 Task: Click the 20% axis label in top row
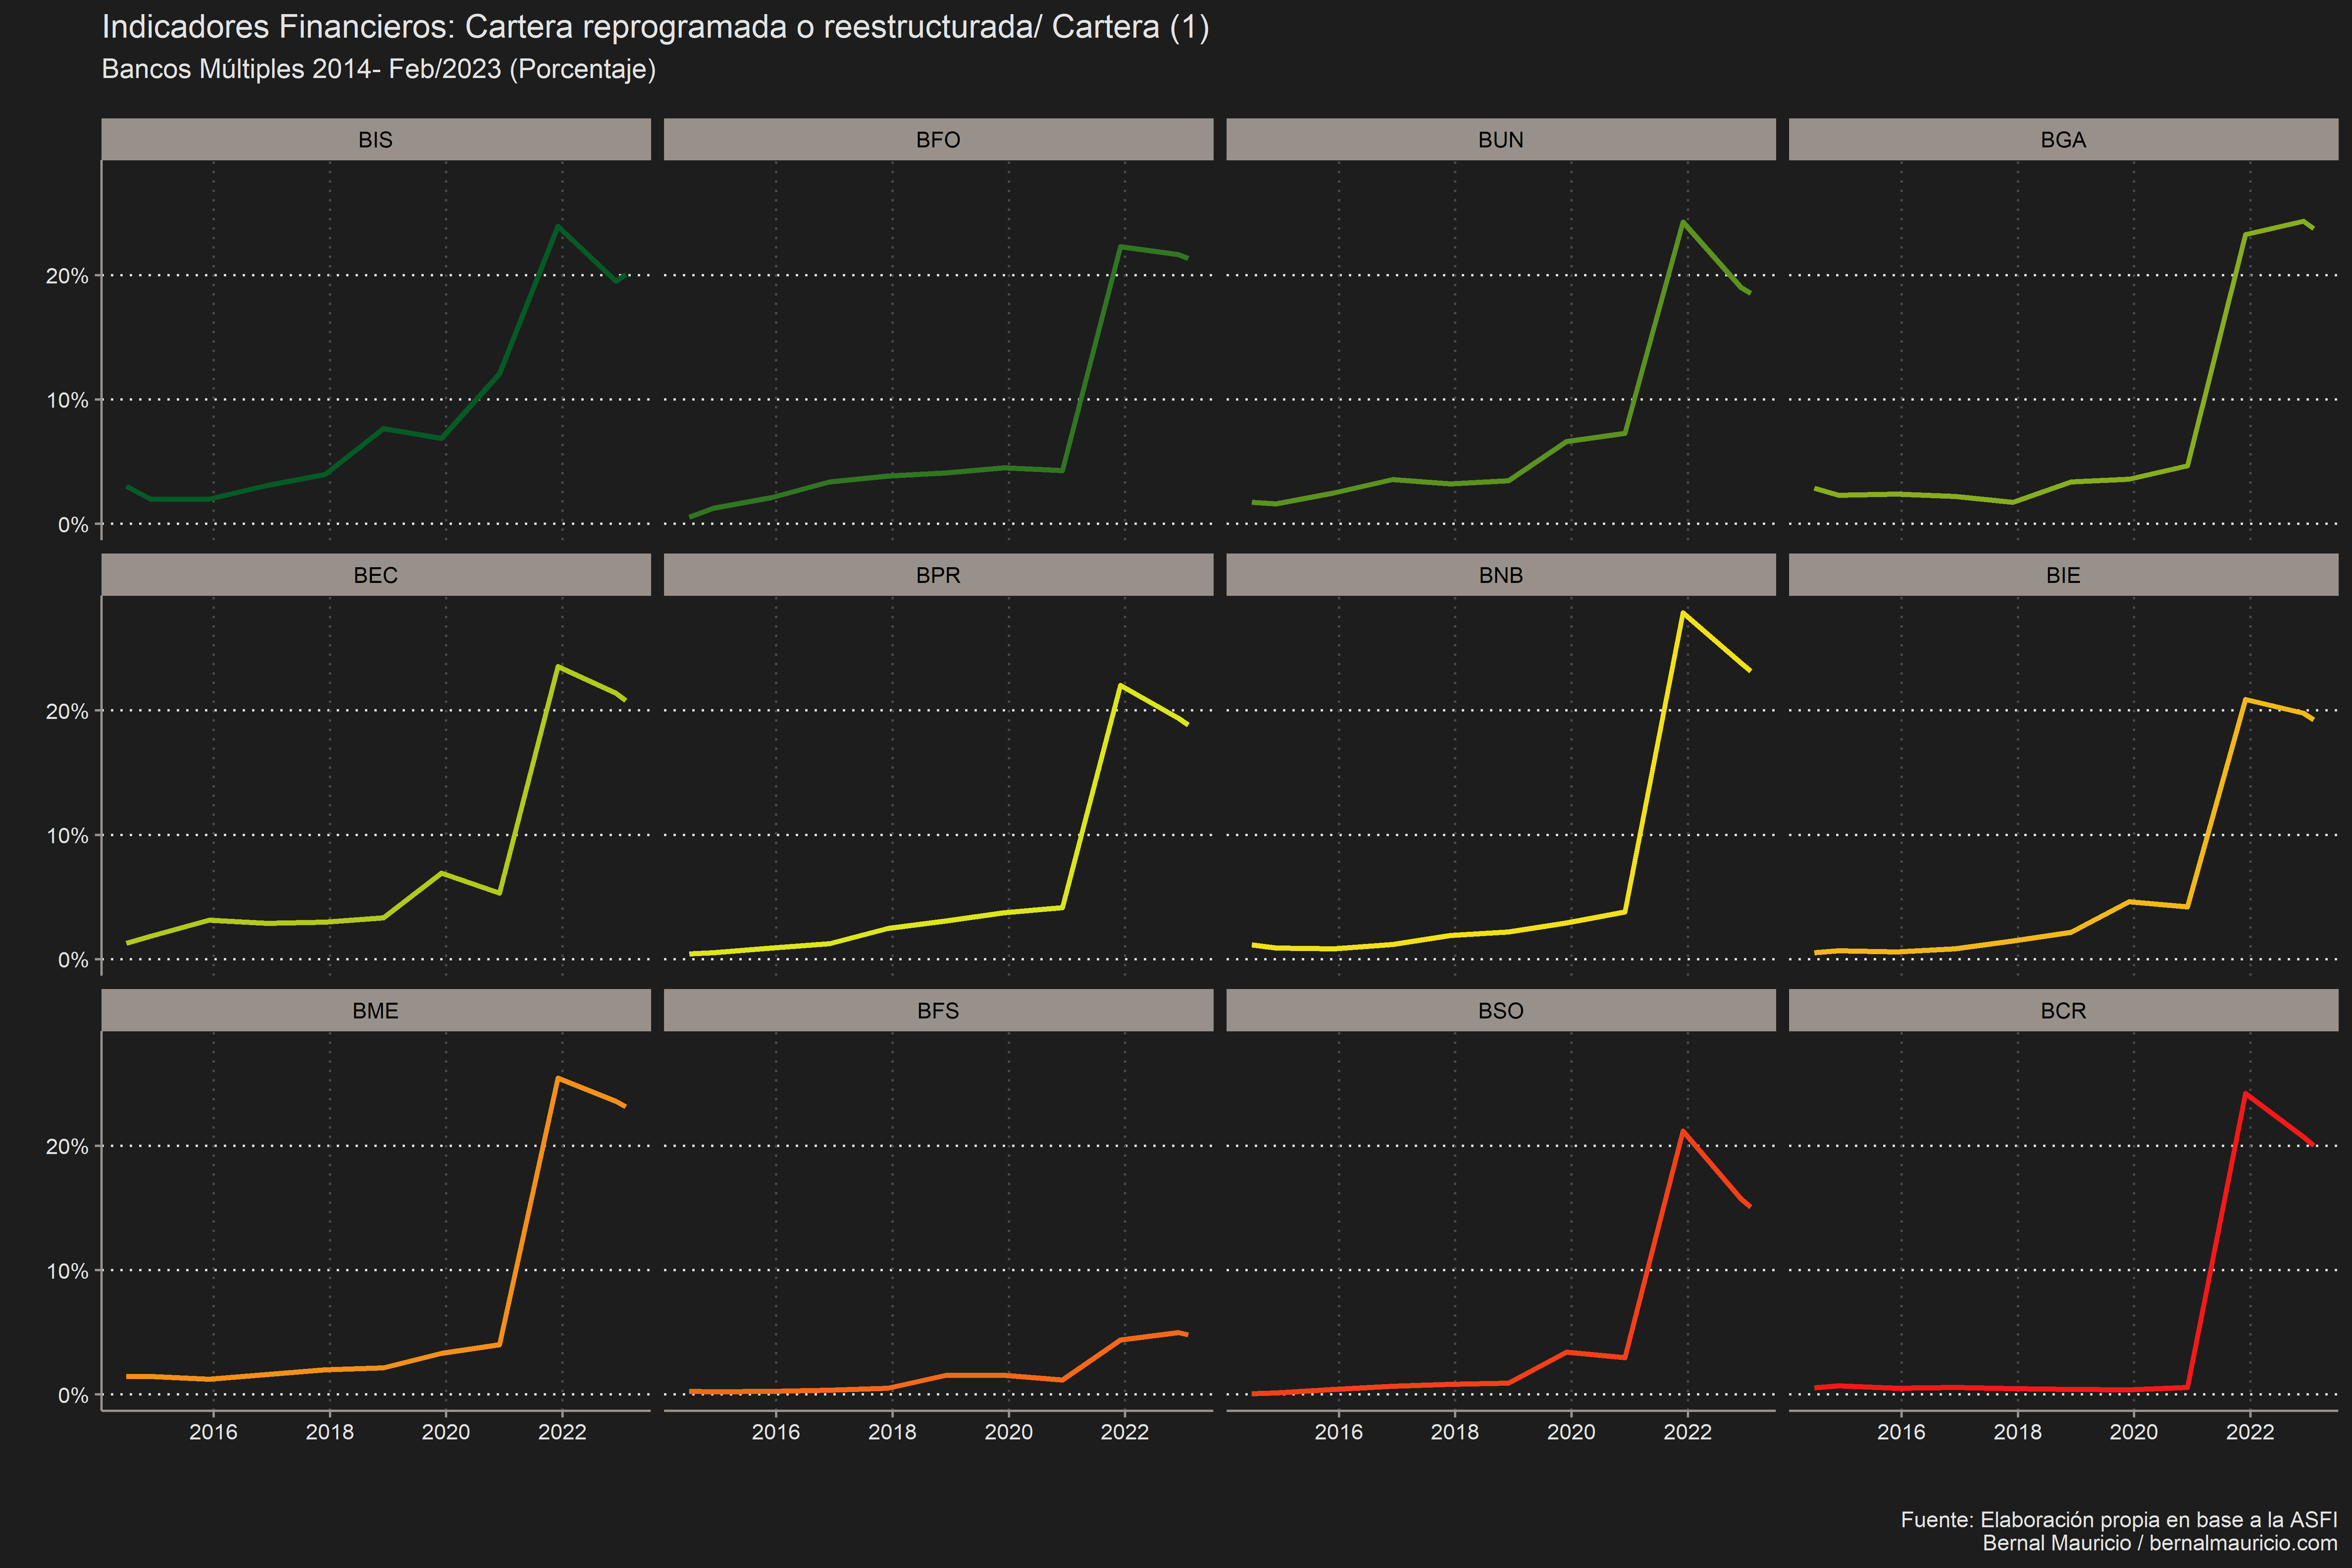pos(67,276)
